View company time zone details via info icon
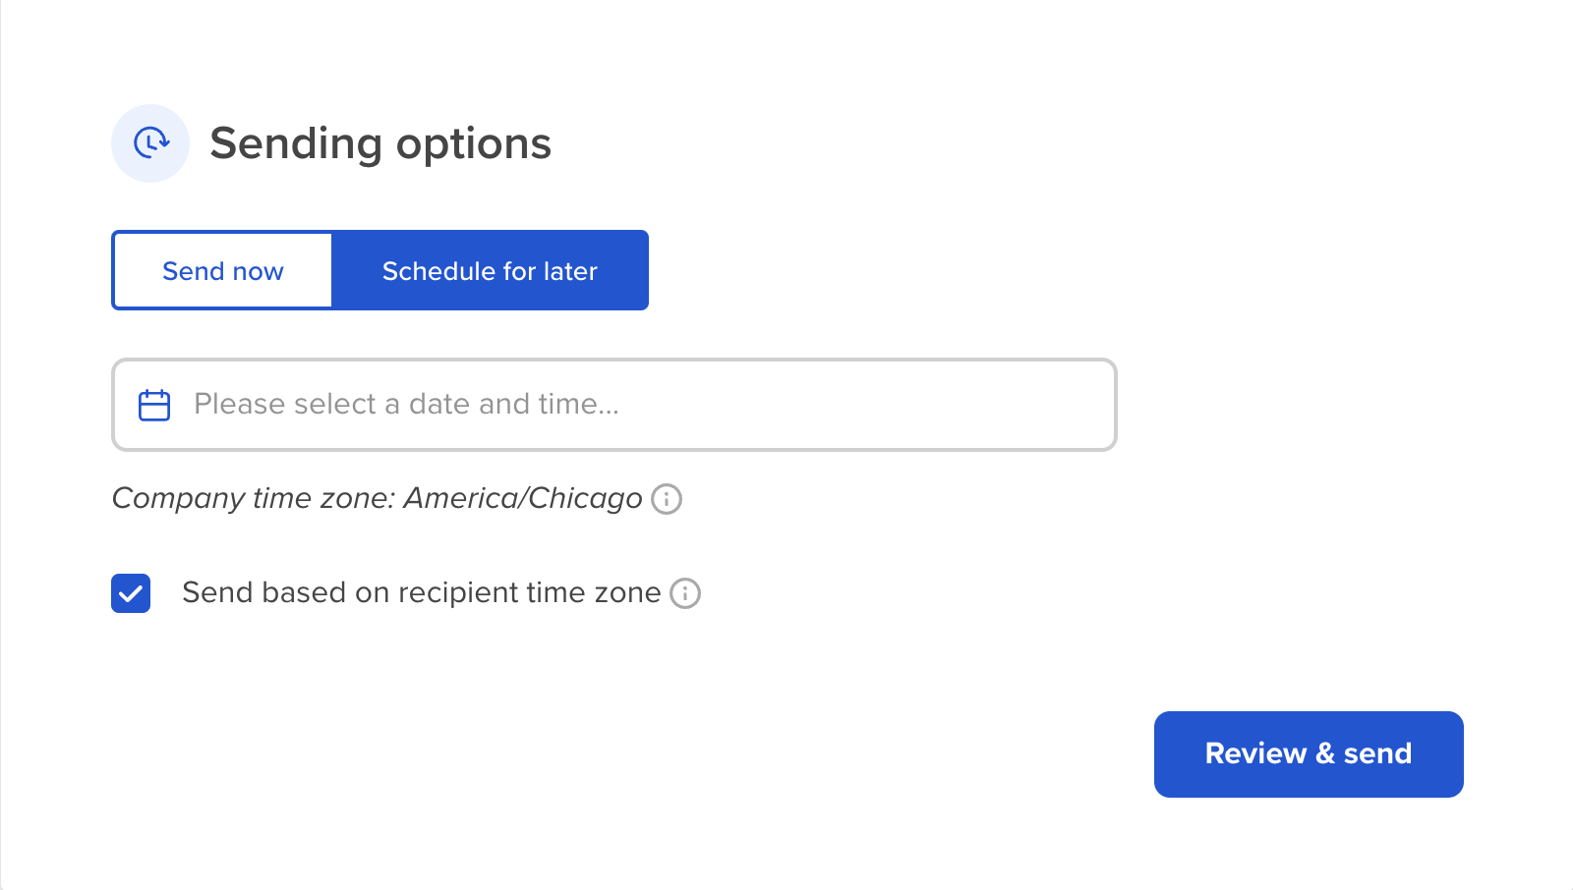This screenshot has height=890, width=1573. (x=667, y=499)
